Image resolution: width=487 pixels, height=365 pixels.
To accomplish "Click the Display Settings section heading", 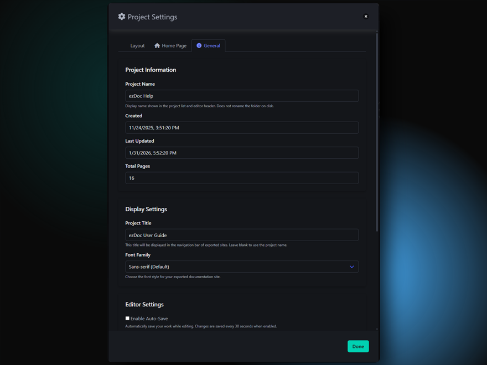I will 146,210.
